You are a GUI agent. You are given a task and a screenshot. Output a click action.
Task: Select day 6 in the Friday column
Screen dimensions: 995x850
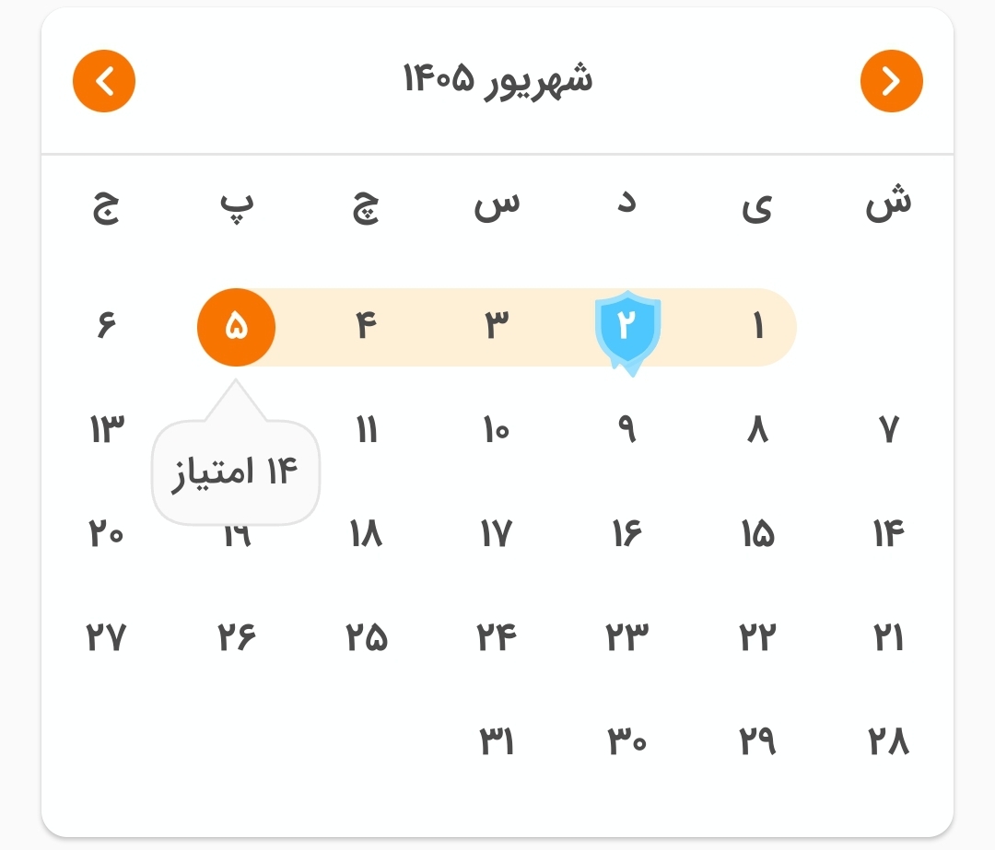[107, 325]
